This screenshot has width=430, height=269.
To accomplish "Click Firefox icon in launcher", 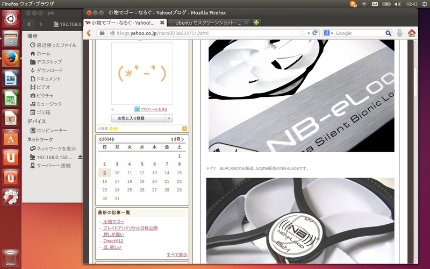I will 11,59.
